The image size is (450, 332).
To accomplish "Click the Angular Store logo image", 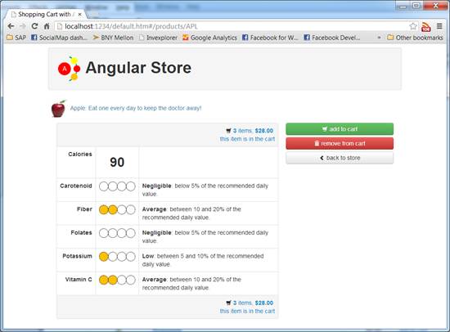I will point(69,69).
